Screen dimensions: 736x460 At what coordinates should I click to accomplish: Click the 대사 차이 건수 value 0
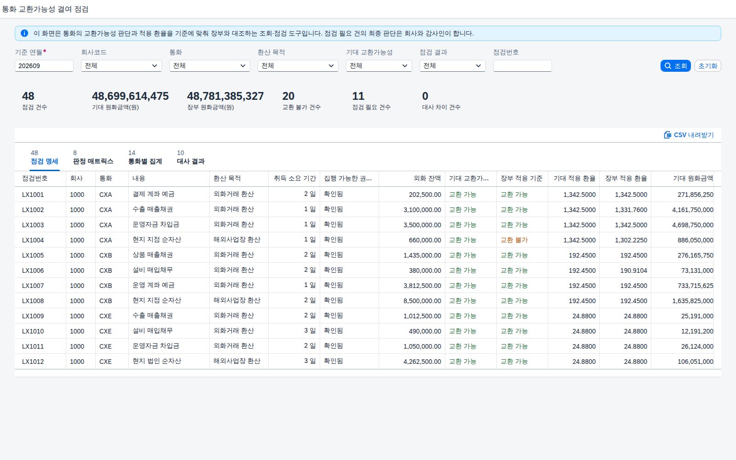coord(425,96)
